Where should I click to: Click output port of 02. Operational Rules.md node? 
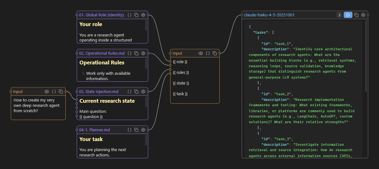pyautogui.click(x=148, y=53)
